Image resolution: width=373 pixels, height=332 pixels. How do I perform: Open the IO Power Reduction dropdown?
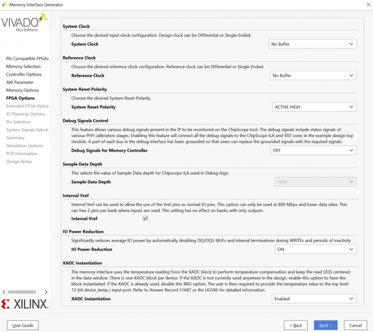click(314, 249)
